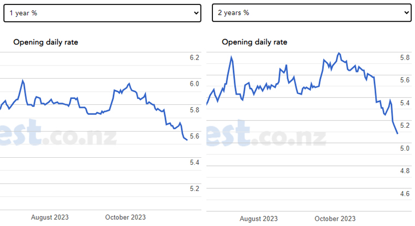Click the left chart's "Opening daily rate" title
The width and height of the screenshot is (415, 226).
tap(45, 42)
